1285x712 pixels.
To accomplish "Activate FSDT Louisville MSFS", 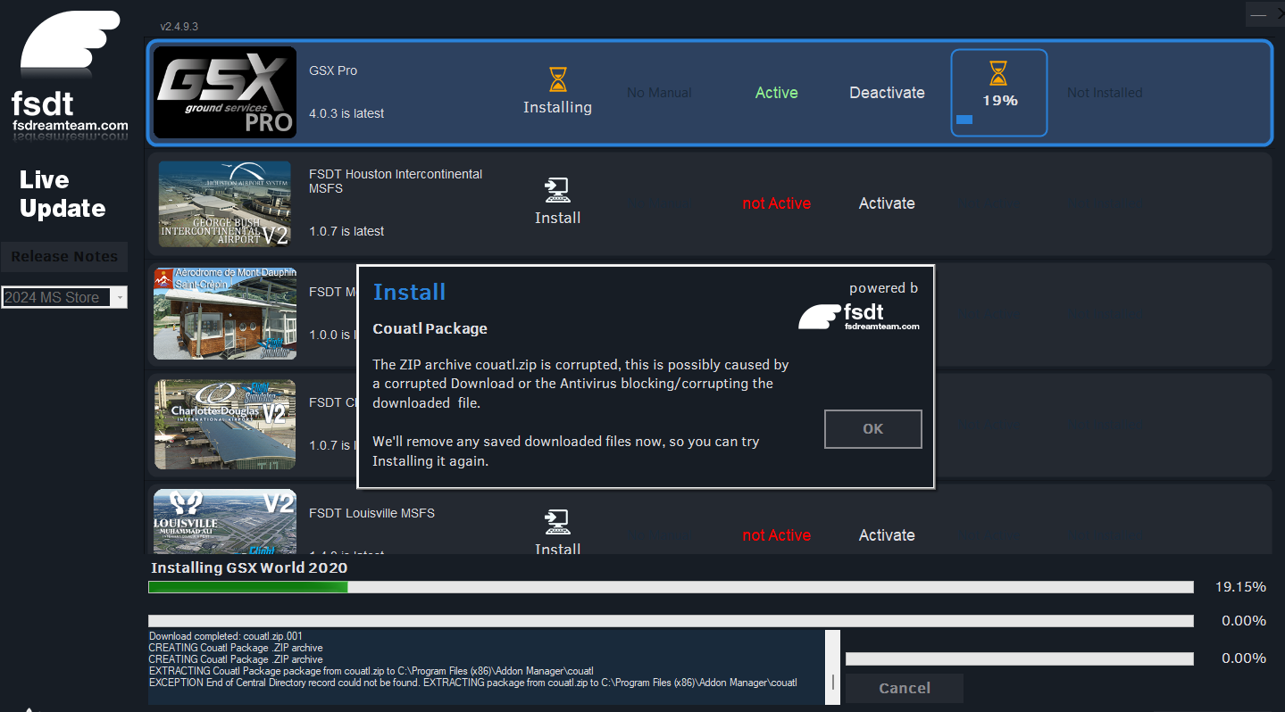I will pos(887,535).
